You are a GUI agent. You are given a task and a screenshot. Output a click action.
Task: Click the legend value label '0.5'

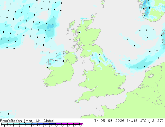[9, 126]
